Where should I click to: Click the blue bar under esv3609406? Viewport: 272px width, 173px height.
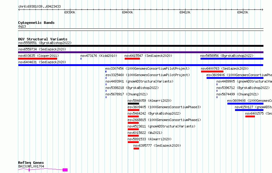tap(235, 78)
